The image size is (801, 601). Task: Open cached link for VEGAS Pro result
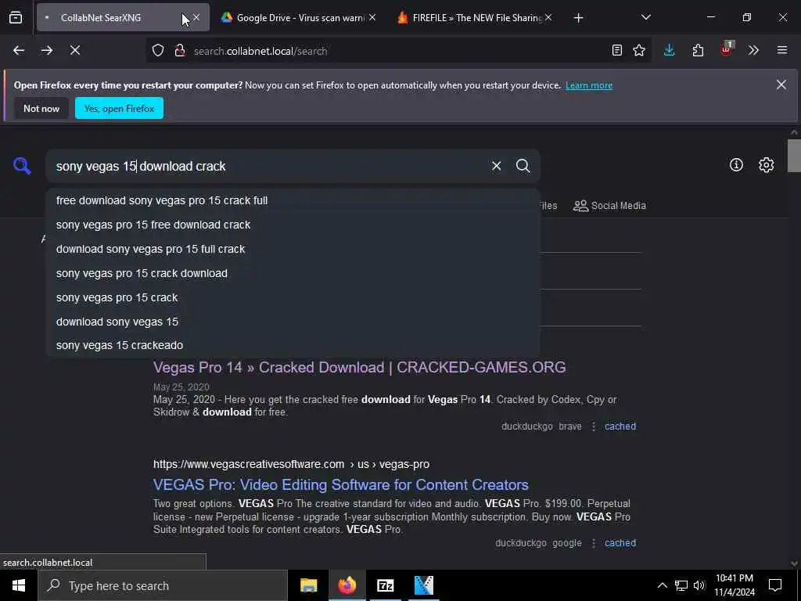click(620, 543)
